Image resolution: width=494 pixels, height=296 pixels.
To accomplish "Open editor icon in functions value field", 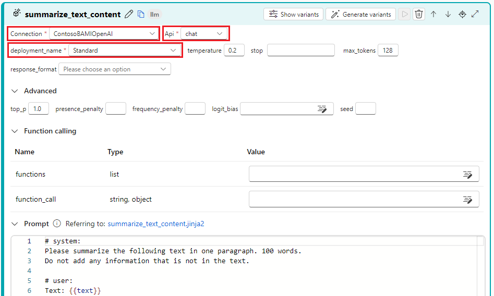I will (467, 175).
